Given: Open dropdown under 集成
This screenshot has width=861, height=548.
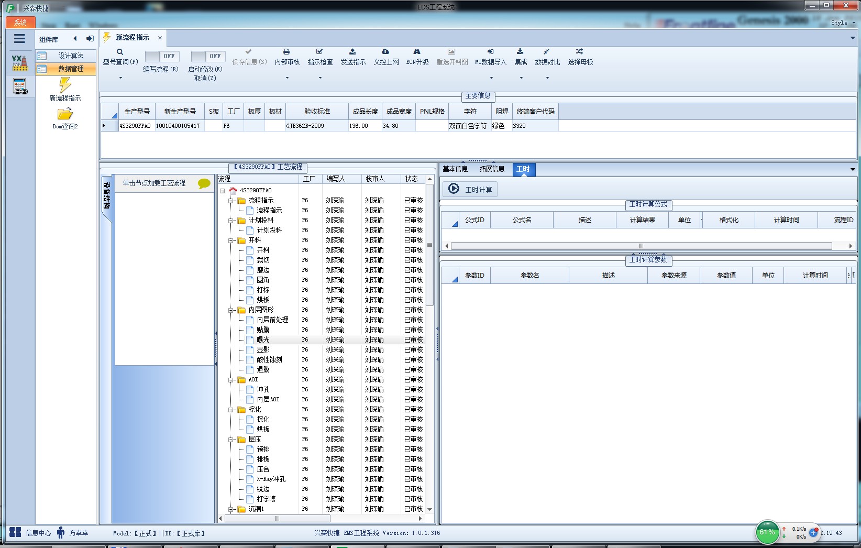Looking at the screenshot, I should [521, 78].
